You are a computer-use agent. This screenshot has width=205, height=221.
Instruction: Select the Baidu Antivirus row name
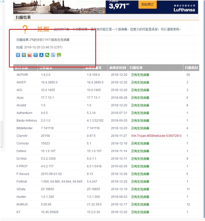click(27, 121)
